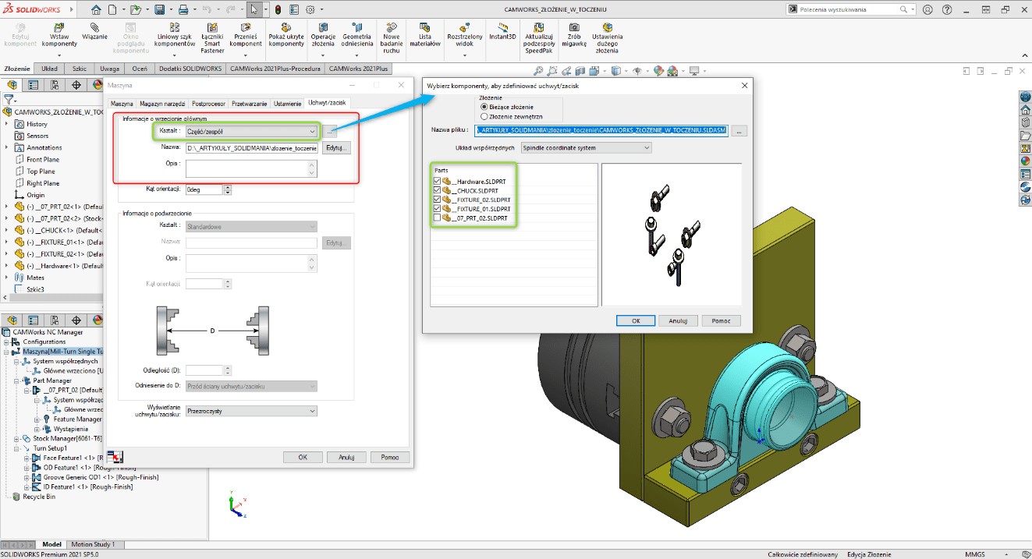Click Łączniki Smart Fastener tool
This screenshot has width=1032, height=559.
[x=212, y=39]
